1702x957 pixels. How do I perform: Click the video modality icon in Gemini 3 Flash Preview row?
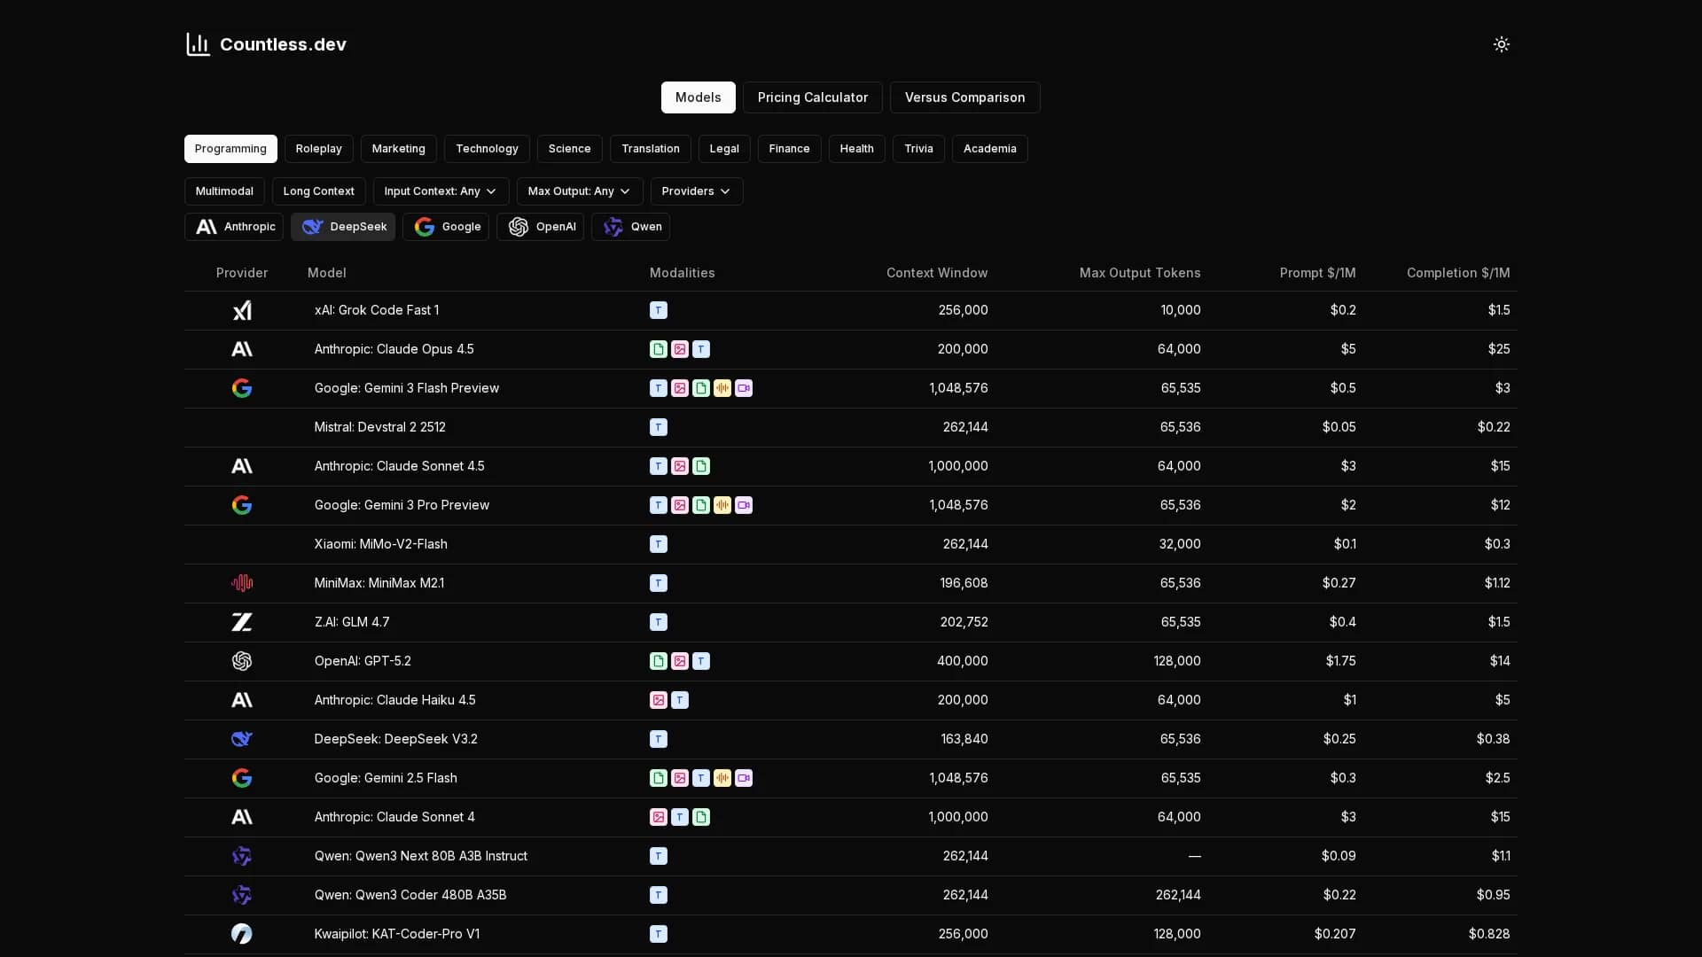point(744,388)
